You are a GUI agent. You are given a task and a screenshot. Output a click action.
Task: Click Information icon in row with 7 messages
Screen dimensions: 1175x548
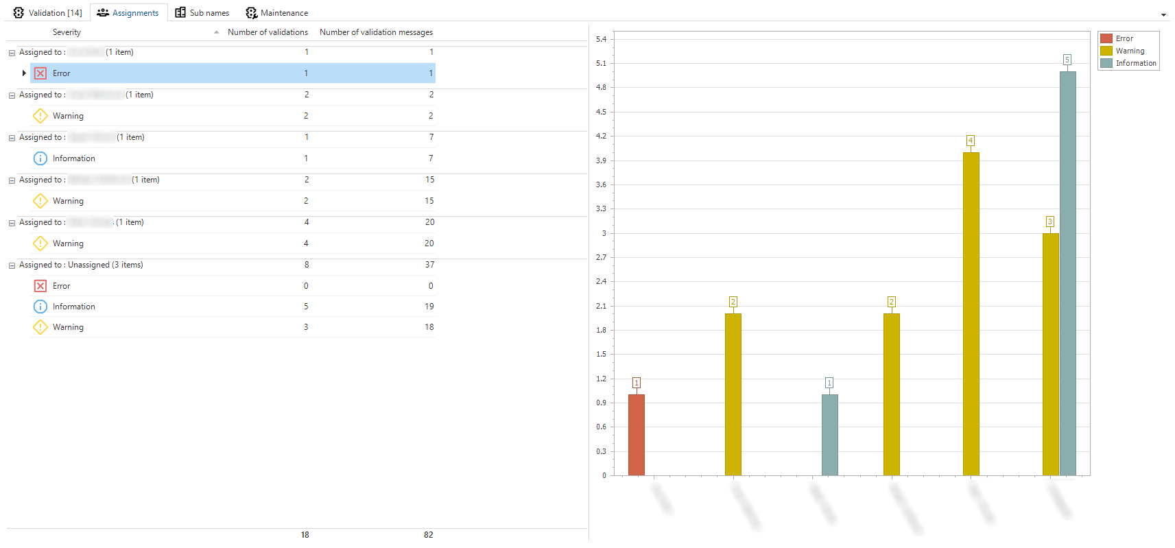[x=40, y=158]
